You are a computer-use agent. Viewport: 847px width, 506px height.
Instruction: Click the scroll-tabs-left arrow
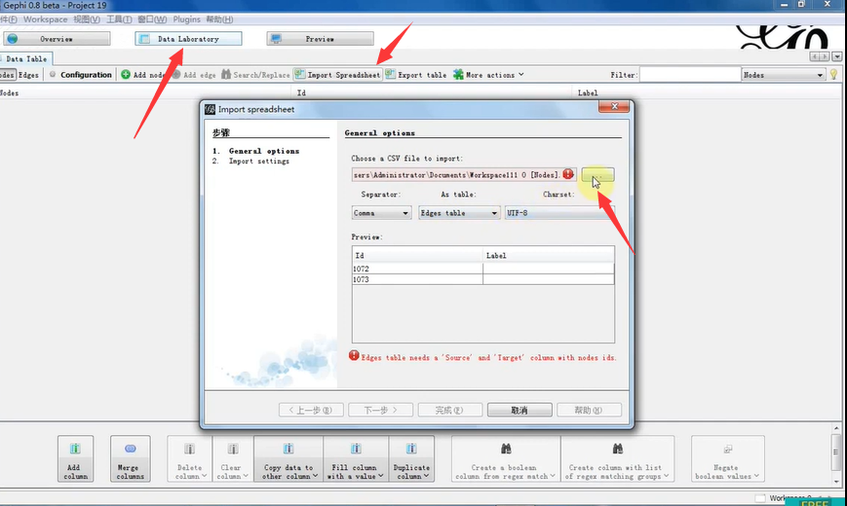(x=815, y=56)
